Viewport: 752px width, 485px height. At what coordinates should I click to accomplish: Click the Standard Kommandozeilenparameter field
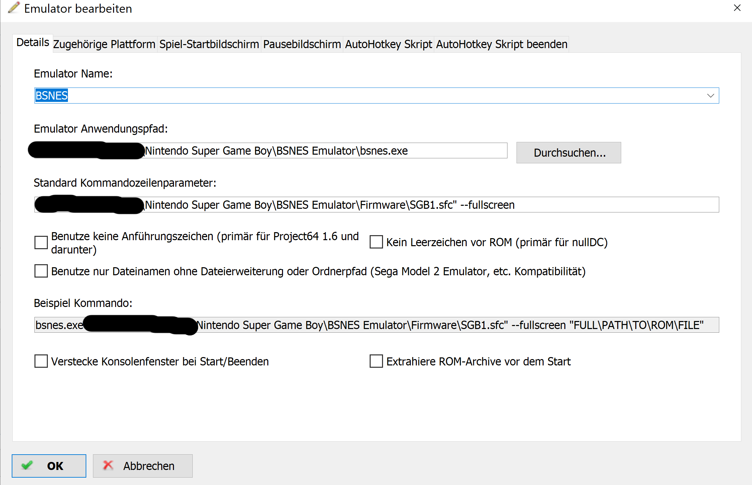377,205
